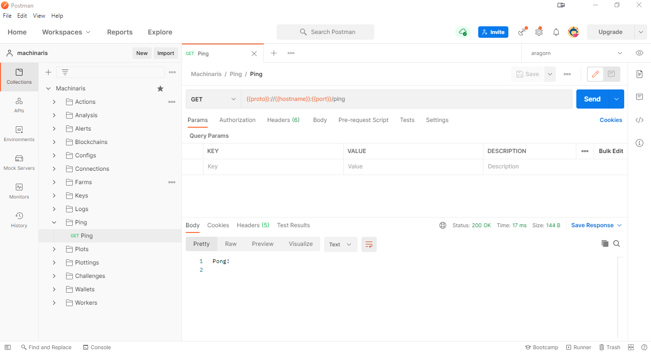Screen dimensions: 651x353
Task: Open the Comments icon in right sidebar
Action: [x=640, y=97]
